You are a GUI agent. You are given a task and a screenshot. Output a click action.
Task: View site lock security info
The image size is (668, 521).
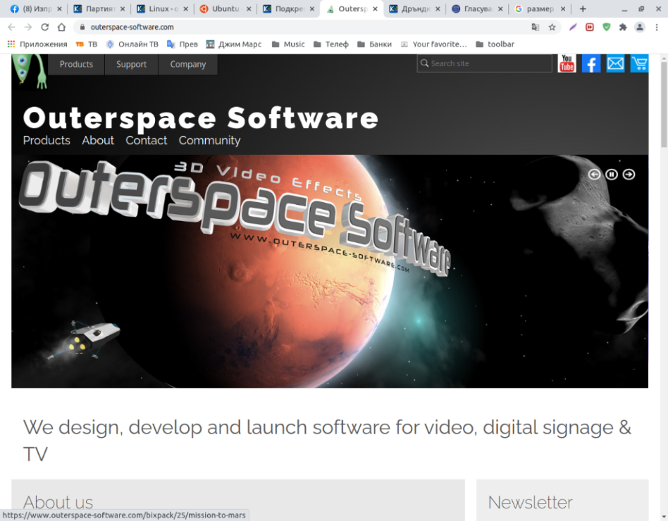pos(82,27)
